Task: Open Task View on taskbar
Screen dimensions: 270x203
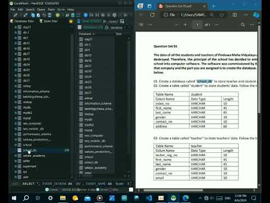Action: point(38,198)
